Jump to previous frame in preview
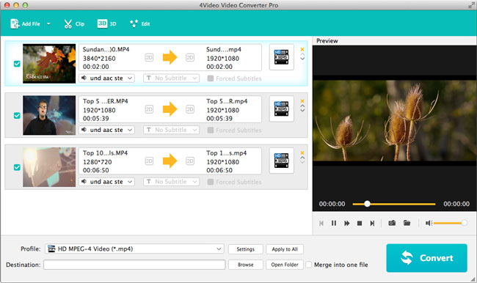The height and width of the screenshot is (283, 477). click(321, 223)
